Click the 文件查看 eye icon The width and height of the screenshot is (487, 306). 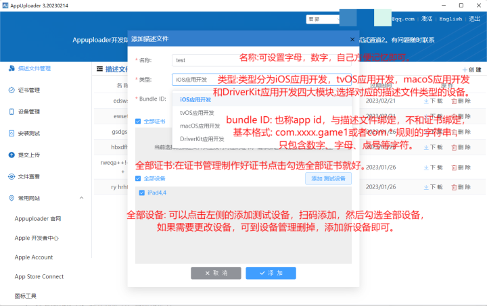11,176
